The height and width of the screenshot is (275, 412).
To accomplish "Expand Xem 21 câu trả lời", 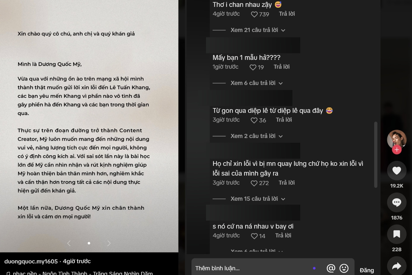I will coord(258,30).
